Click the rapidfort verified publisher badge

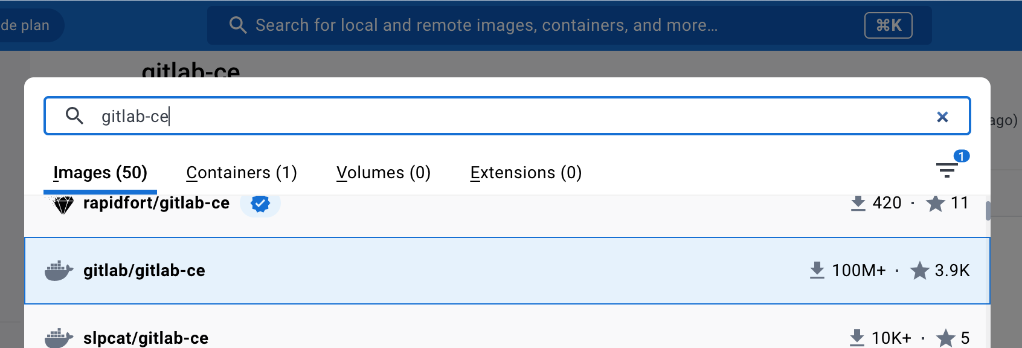coord(260,204)
